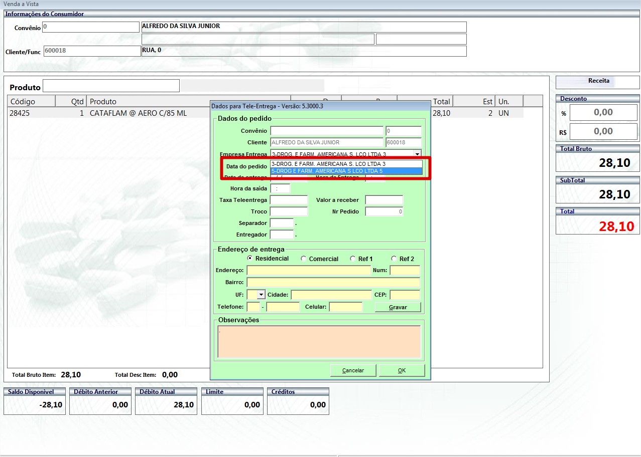Click the Endereço input field

(x=309, y=271)
